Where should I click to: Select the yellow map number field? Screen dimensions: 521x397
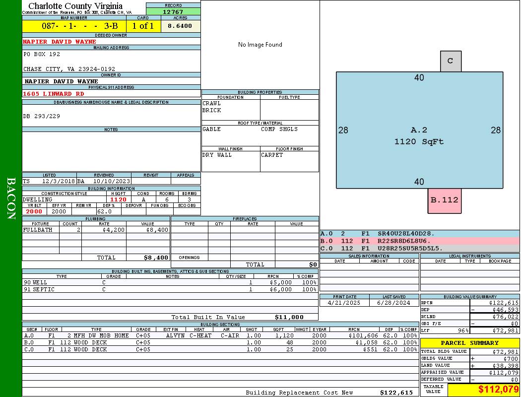pos(73,26)
